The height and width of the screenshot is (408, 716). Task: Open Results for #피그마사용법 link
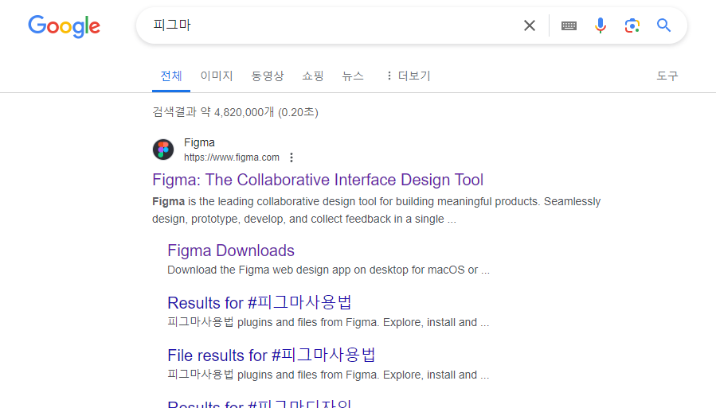[260, 303]
